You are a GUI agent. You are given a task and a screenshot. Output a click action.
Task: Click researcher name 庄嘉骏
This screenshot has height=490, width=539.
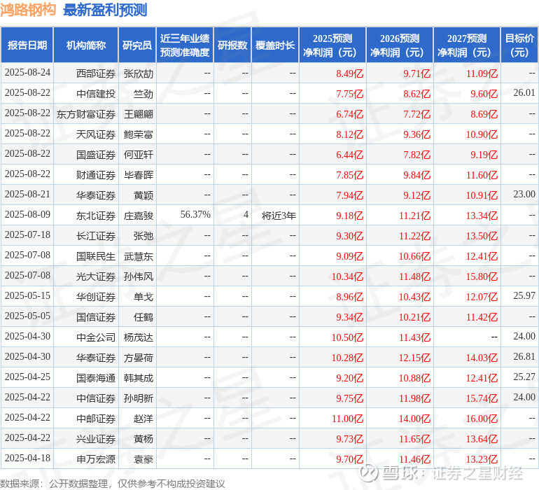pos(138,216)
